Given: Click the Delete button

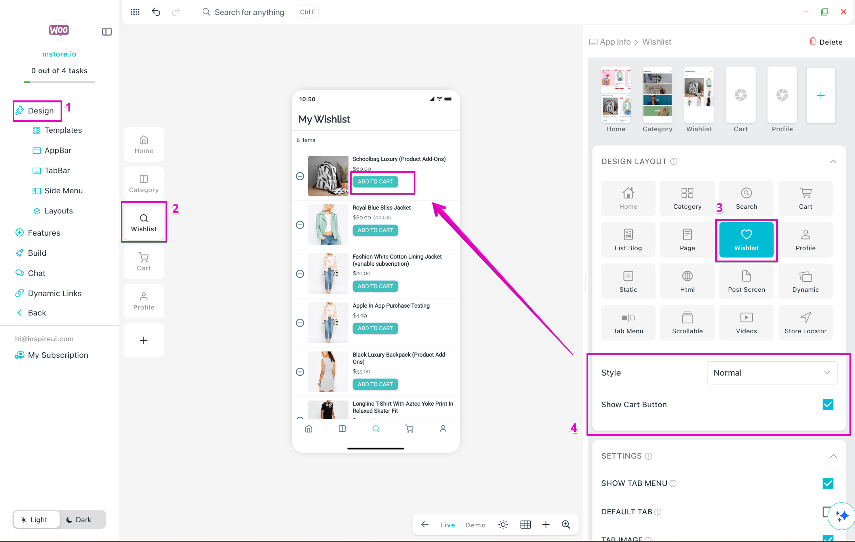Looking at the screenshot, I should (x=826, y=42).
